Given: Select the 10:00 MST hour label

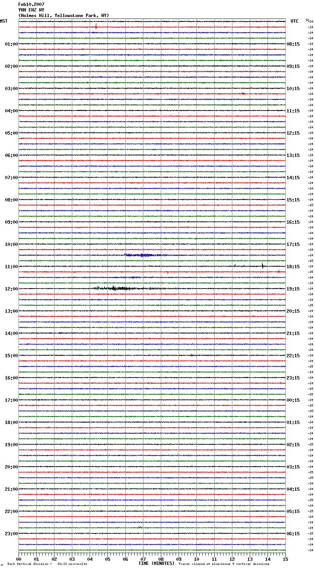Looking at the screenshot, I should coord(11,244).
